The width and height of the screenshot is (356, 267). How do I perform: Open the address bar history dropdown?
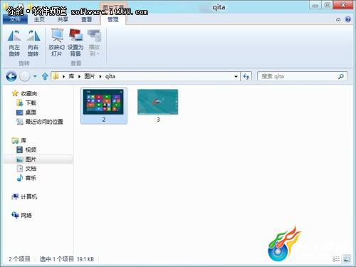tap(236, 76)
